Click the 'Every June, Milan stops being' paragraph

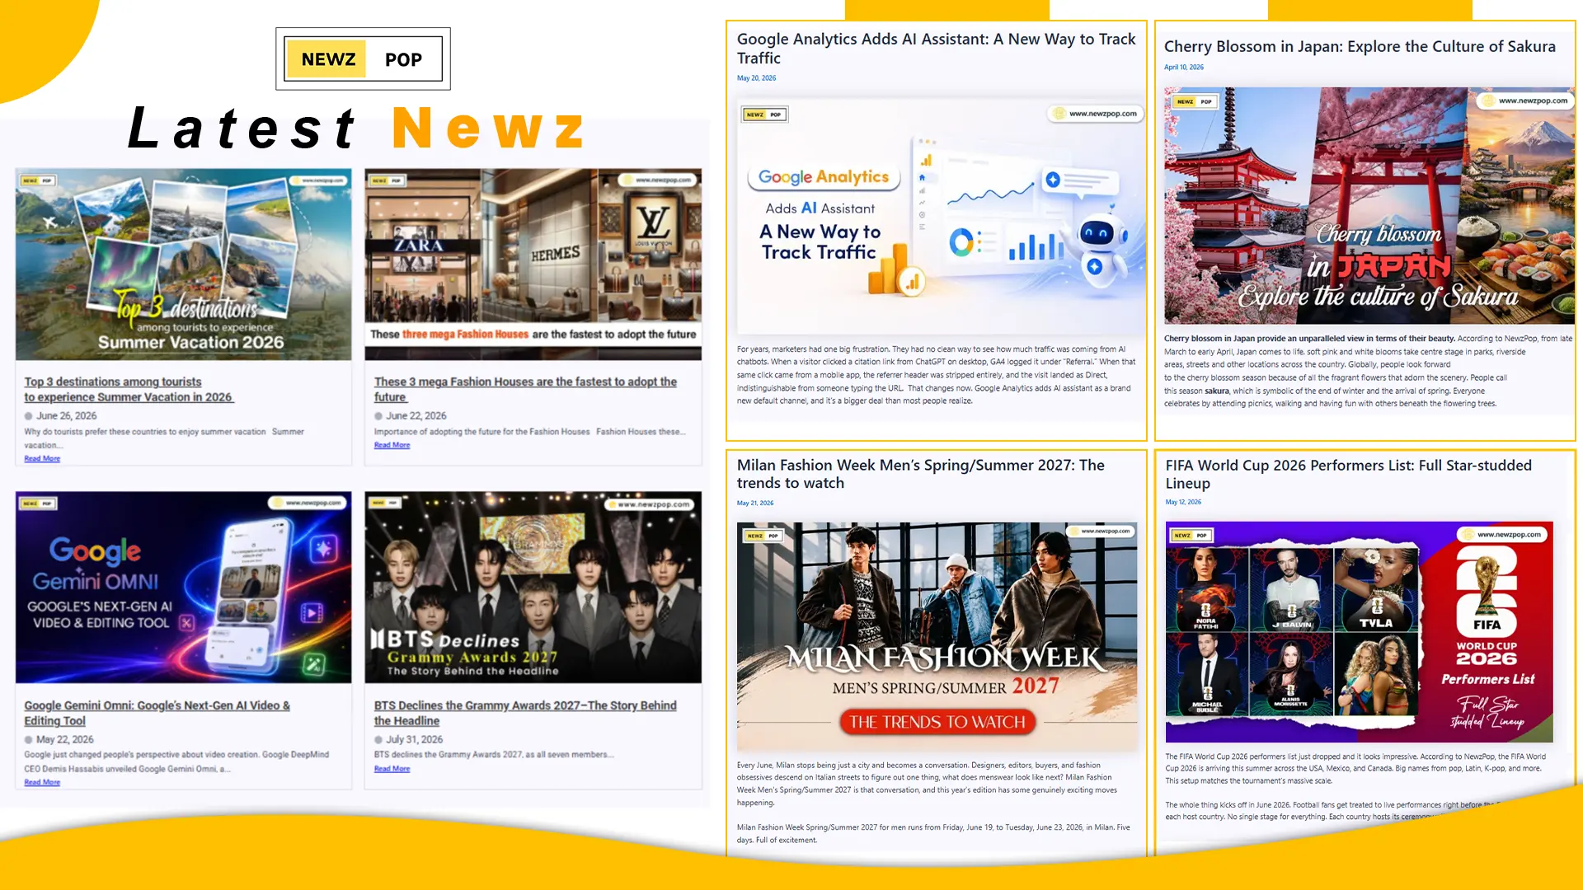pos(928,784)
